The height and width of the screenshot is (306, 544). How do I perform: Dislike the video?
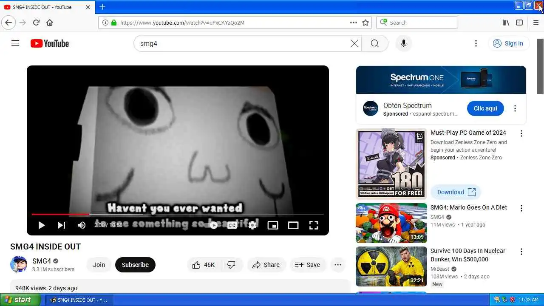232,265
